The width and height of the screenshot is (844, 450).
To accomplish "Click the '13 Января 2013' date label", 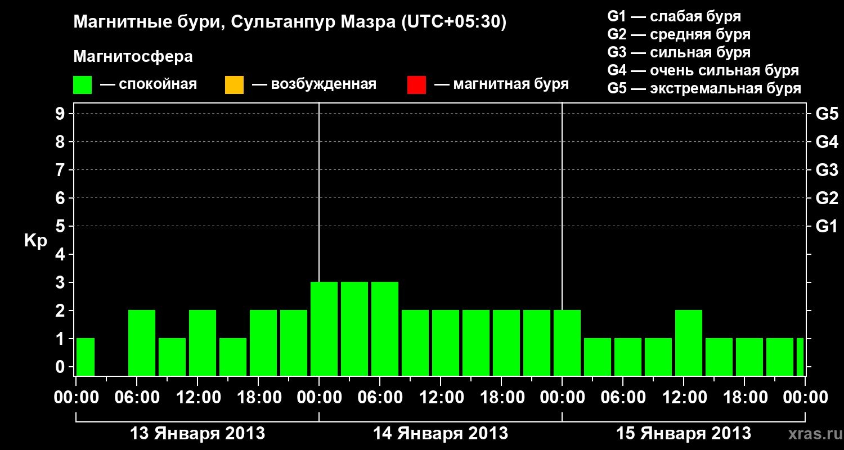I will pyautogui.click(x=197, y=433).
